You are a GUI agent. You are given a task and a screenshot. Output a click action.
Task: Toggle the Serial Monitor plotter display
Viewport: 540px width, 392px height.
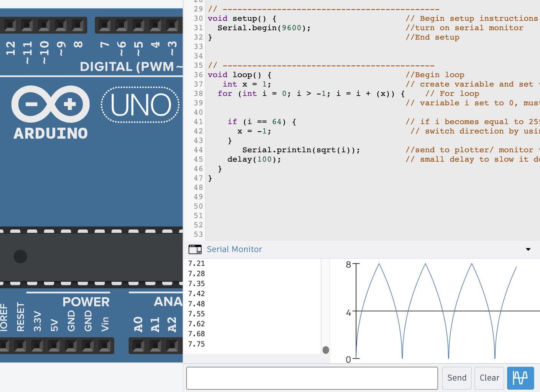tap(520, 378)
